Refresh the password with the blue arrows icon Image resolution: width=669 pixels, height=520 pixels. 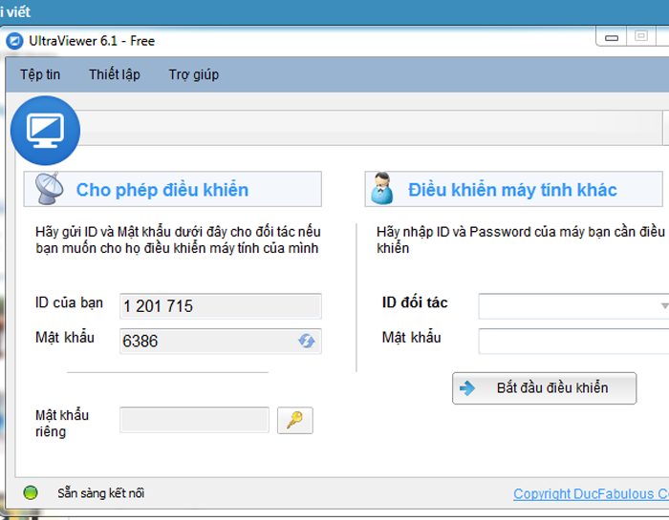coord(307,341)
